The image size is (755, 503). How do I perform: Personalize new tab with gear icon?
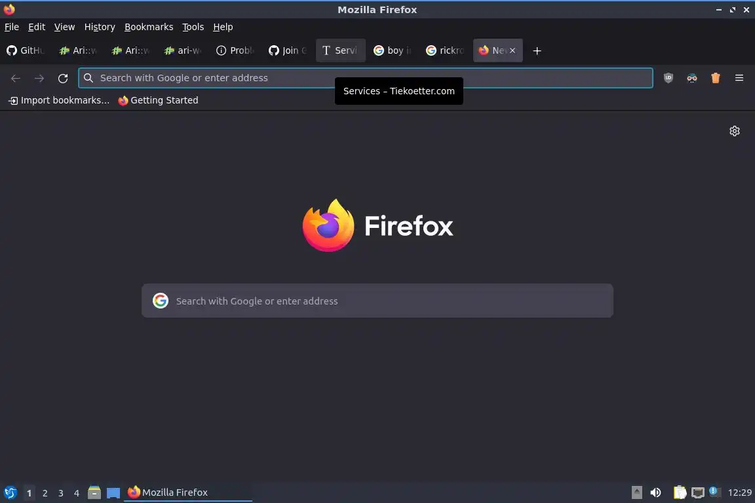pos(734,131)
